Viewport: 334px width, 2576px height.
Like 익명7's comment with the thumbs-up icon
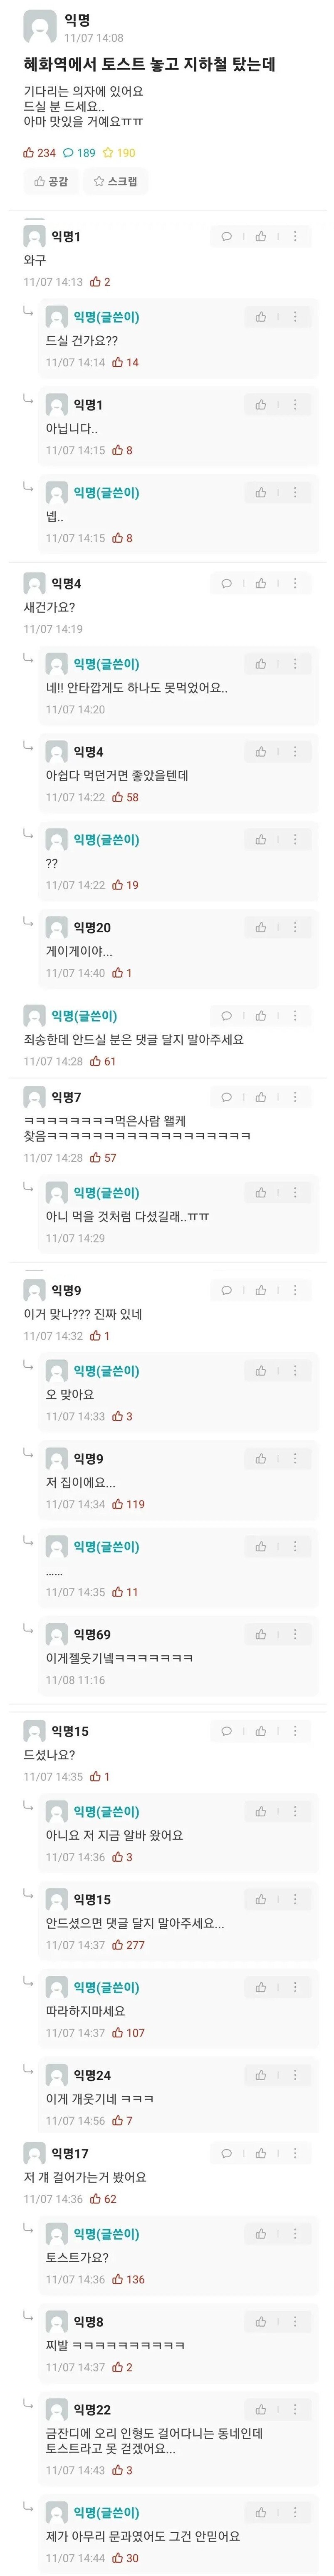[x=260, y=1097]
